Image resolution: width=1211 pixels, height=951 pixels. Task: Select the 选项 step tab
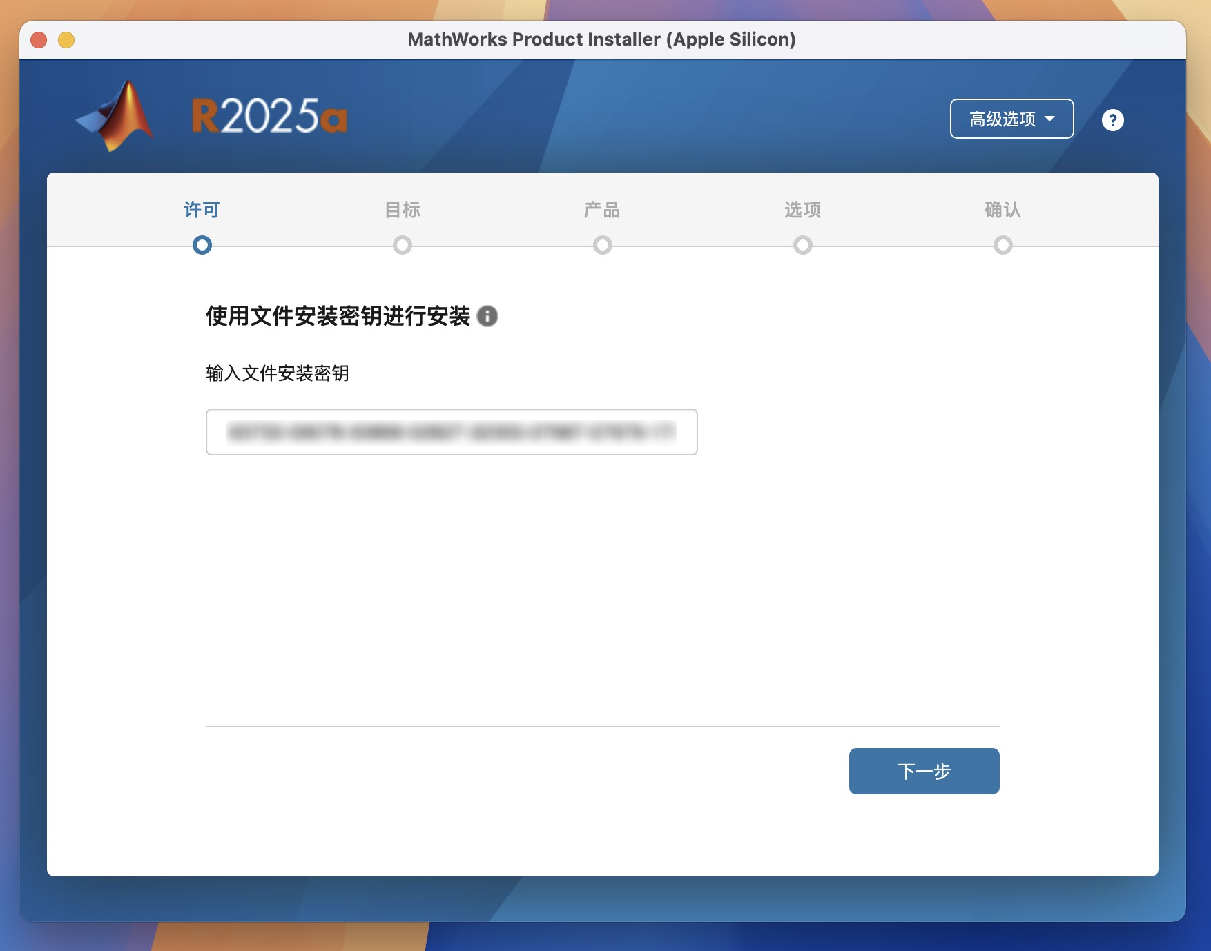pyautogui.click(x=802, y=210)
